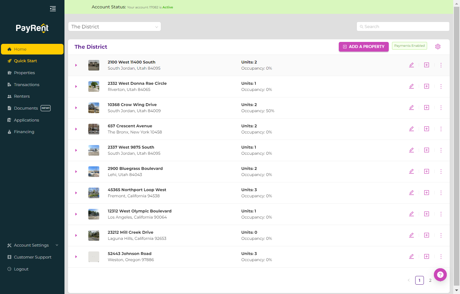Open the help question mark bubble
Image resolution: width=460 pixels, height=294 pixels.
pos(440,275)
